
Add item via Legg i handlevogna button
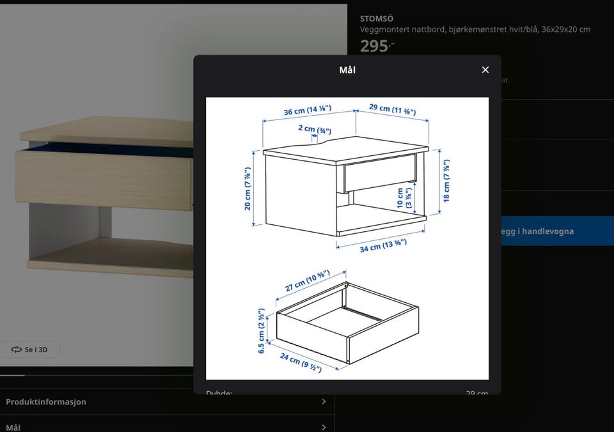[x=558, y=231]
